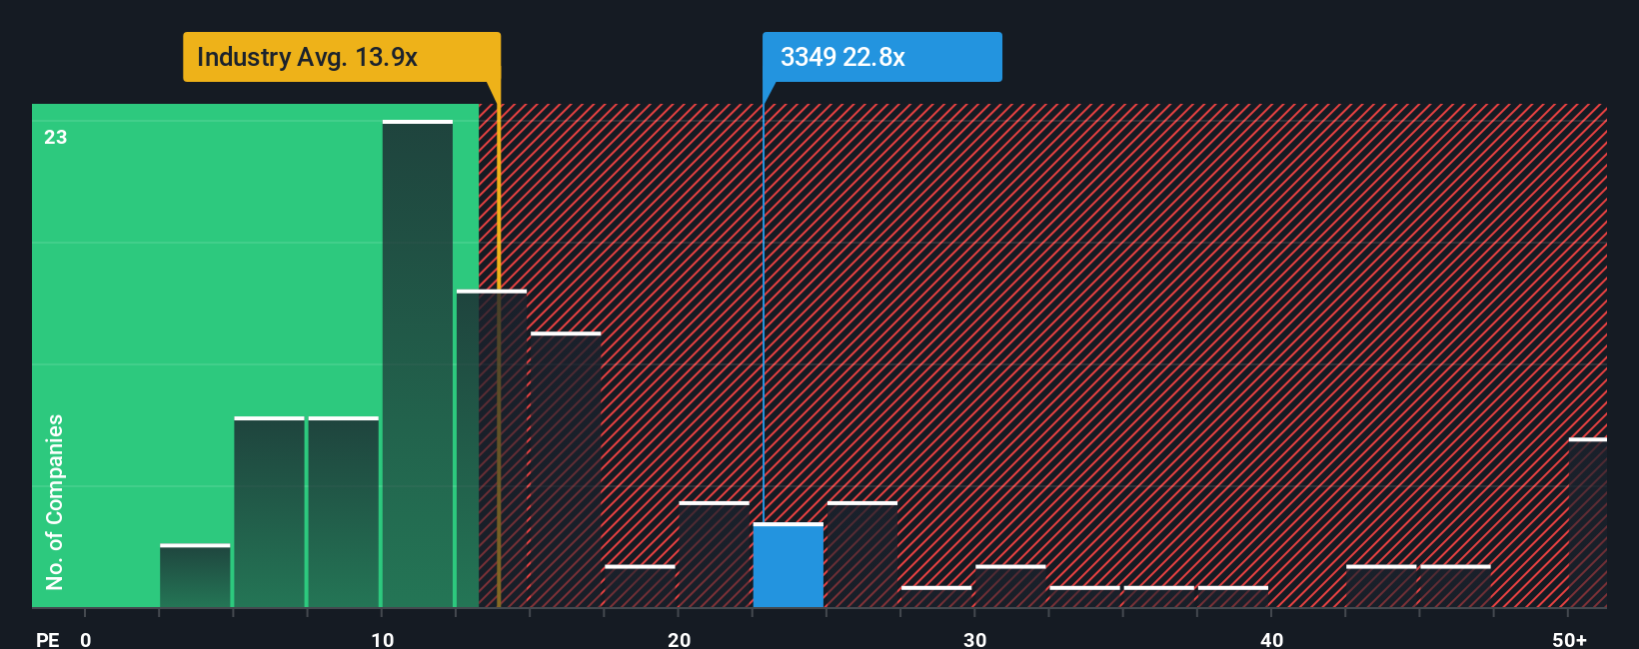
Task: Click the orange industry average line
Action: pyautogui.click(x=499, y=344)
